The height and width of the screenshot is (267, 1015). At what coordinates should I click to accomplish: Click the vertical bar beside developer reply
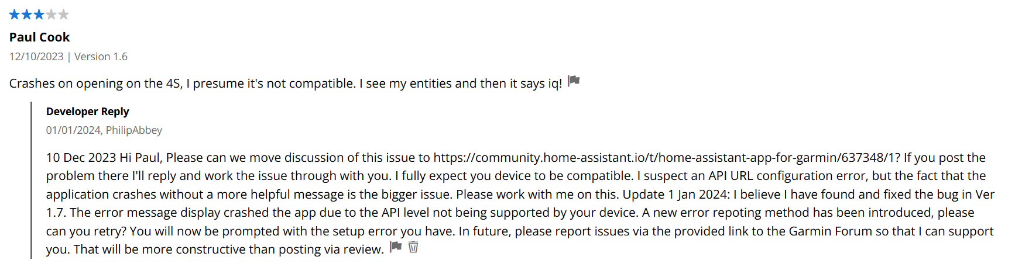pos(32,180)
